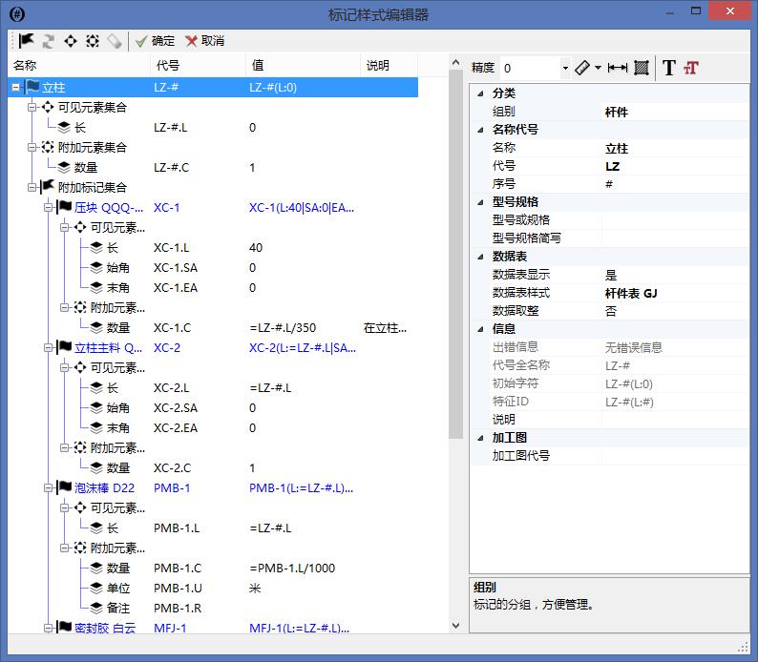Collapse the 附加标记集合 node

[32, 187]
